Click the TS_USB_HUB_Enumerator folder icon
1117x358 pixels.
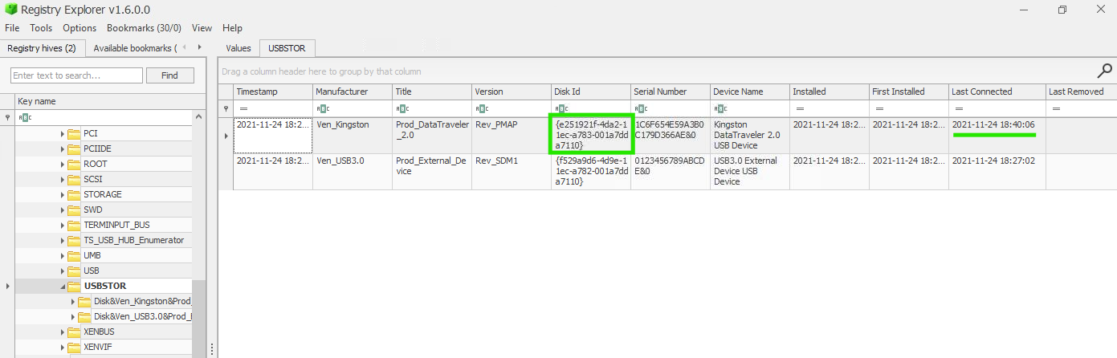74,240
